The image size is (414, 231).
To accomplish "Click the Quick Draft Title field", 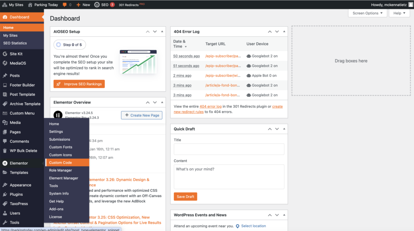I will pos(229,149).
